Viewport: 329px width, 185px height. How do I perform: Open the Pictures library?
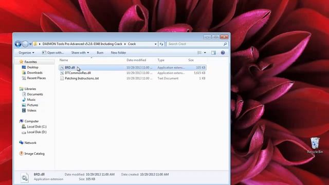pyautogui.click(x=32, y=105)
